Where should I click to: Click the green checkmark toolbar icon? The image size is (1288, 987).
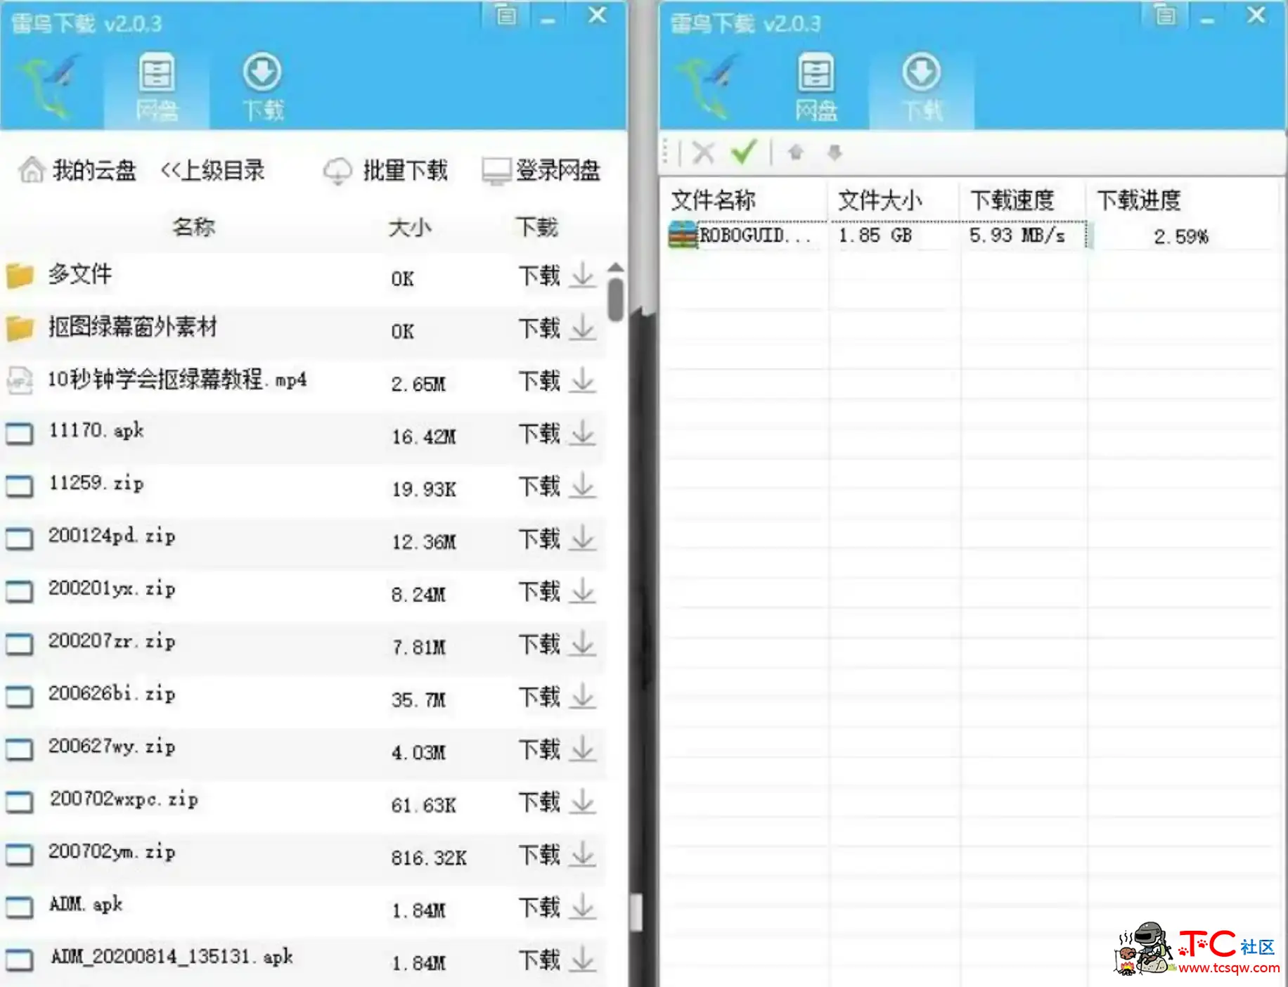744,151
